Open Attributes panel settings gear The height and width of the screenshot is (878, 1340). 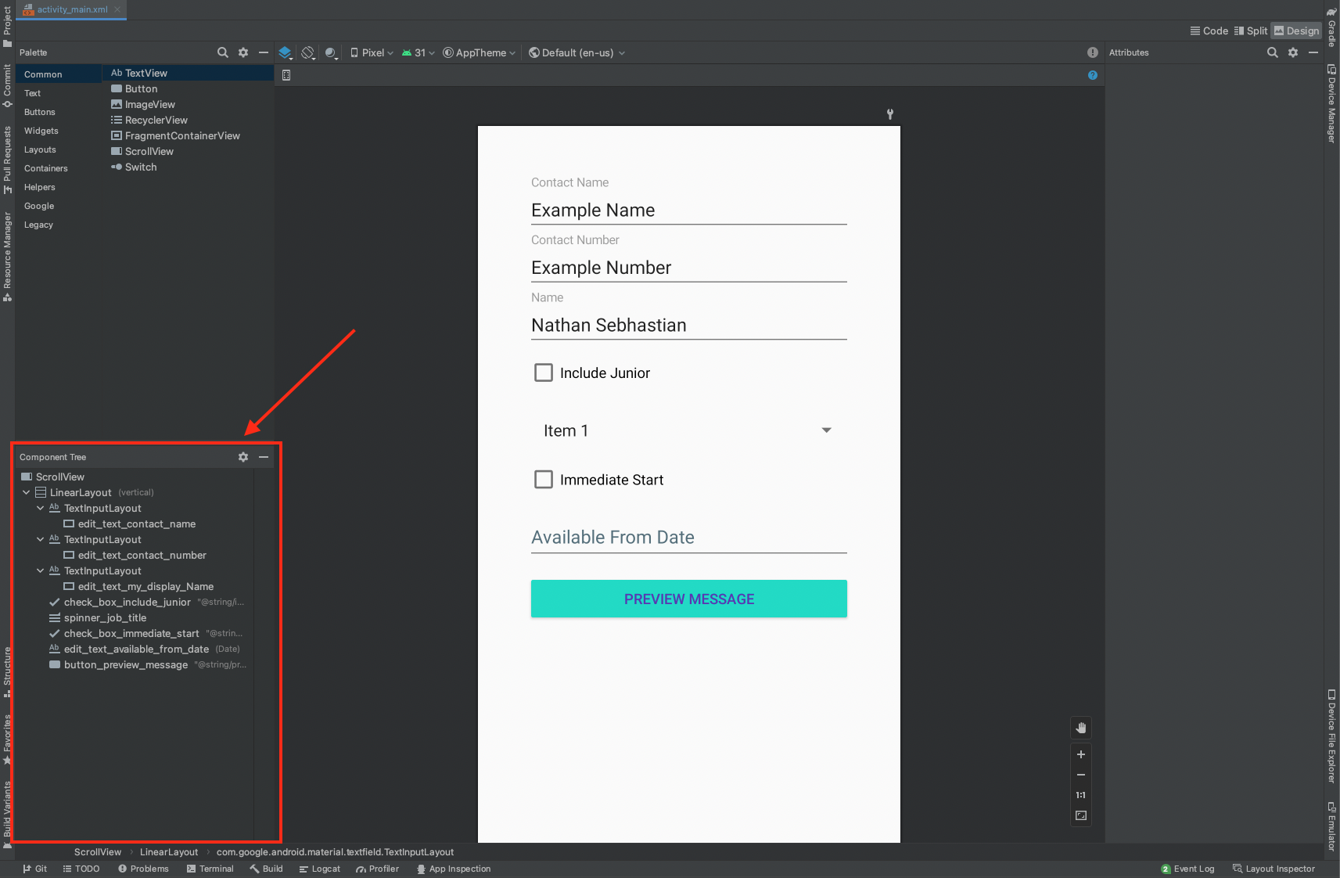pos(1293,52)
